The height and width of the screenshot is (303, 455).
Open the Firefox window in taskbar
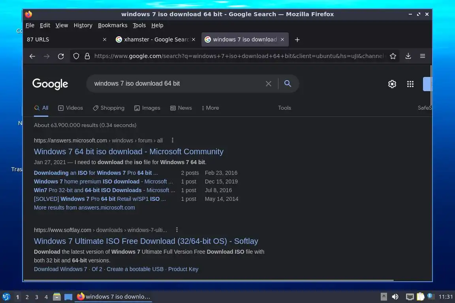113,297
